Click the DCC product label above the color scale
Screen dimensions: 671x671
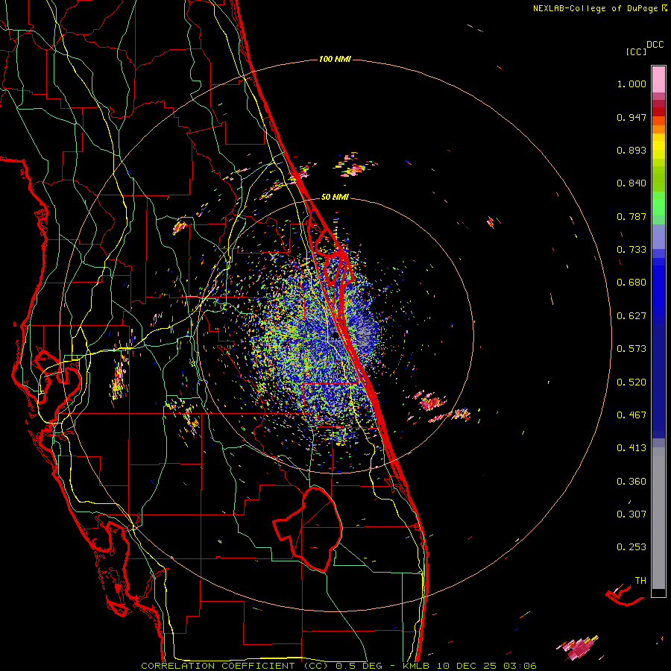pos(655,45)
